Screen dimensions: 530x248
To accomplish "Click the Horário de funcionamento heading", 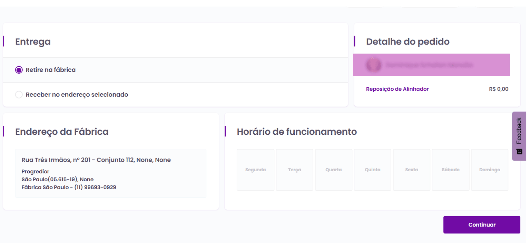I will point(297,132).
